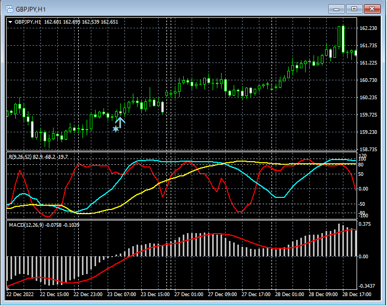Image resolution: width=387 pixels, height=305 pixels.
Task: Expand the triangle beside GBPJPY,H1 label
Action: (11, 22)
